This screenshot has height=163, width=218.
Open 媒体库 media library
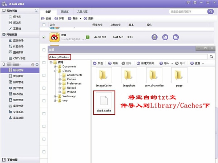(x=15, y=23)
